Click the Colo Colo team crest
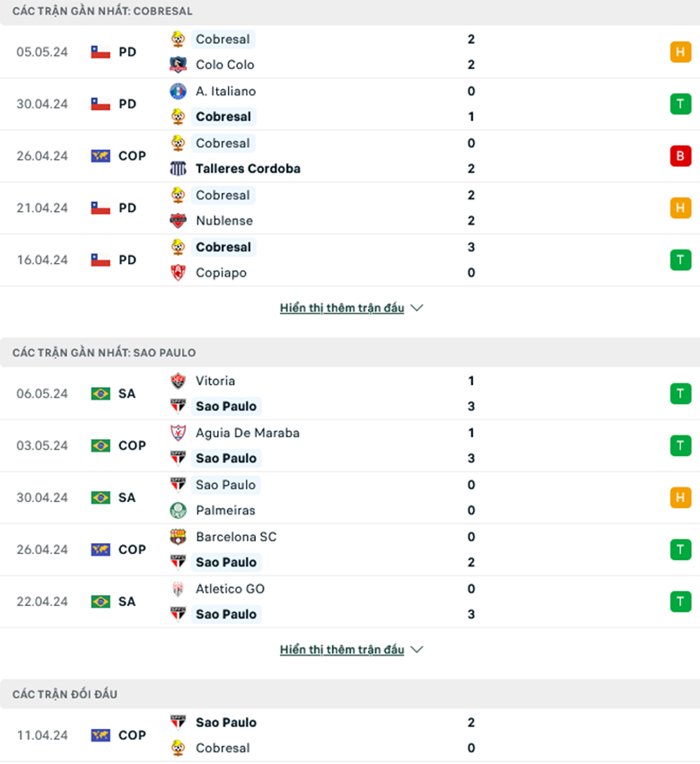Image resolution: width=700 pixels, height=764 pixels. [178, 65]
